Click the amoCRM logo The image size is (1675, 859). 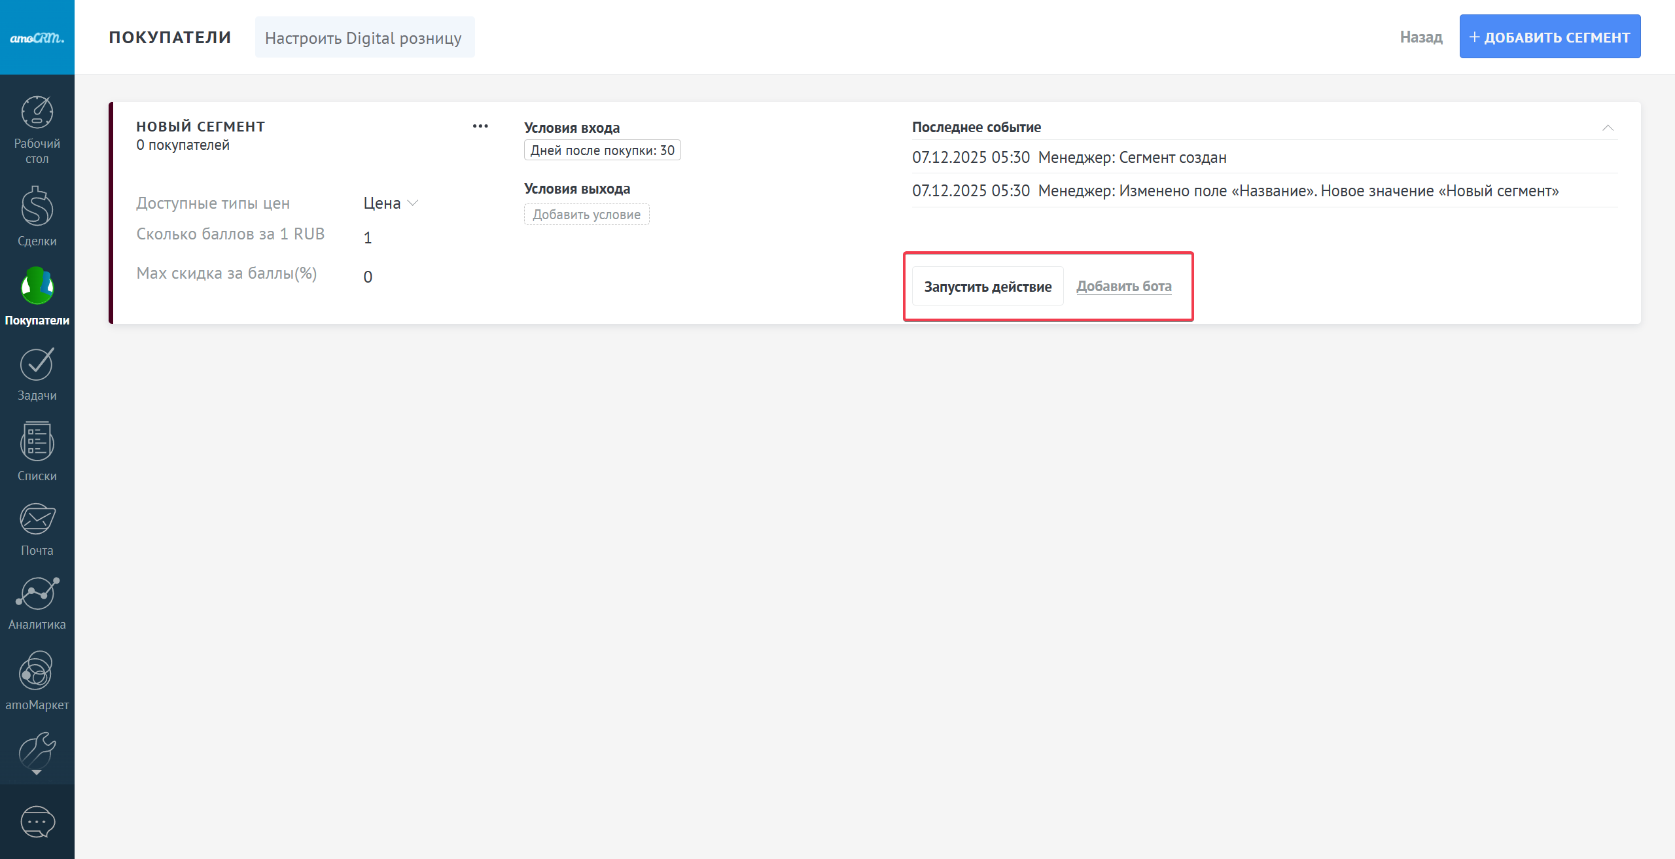[x=37, y=38]
